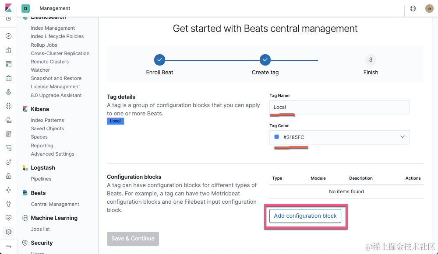Viewport: 438px width, 254px height.
Task: Click the Tag Name input field
Action: pos(339,107)
